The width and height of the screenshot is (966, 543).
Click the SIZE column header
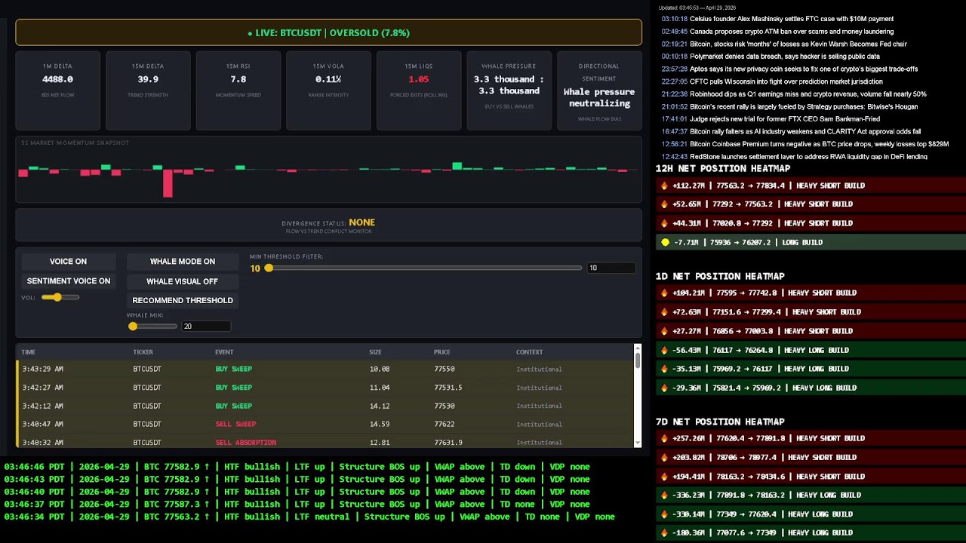375,352
